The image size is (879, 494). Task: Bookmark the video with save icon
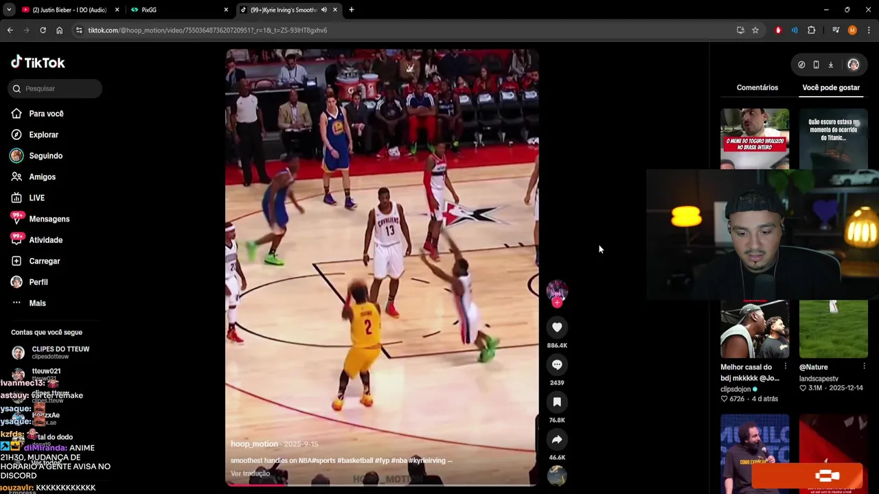557,402
